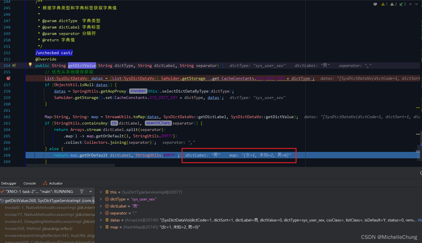422x243 pixels.
Task: Expand the datas ArrayList variable
Action: (x=100, y=220)
